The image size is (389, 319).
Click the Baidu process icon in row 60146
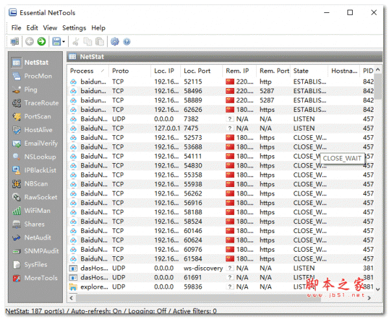(x=73, y=231)
